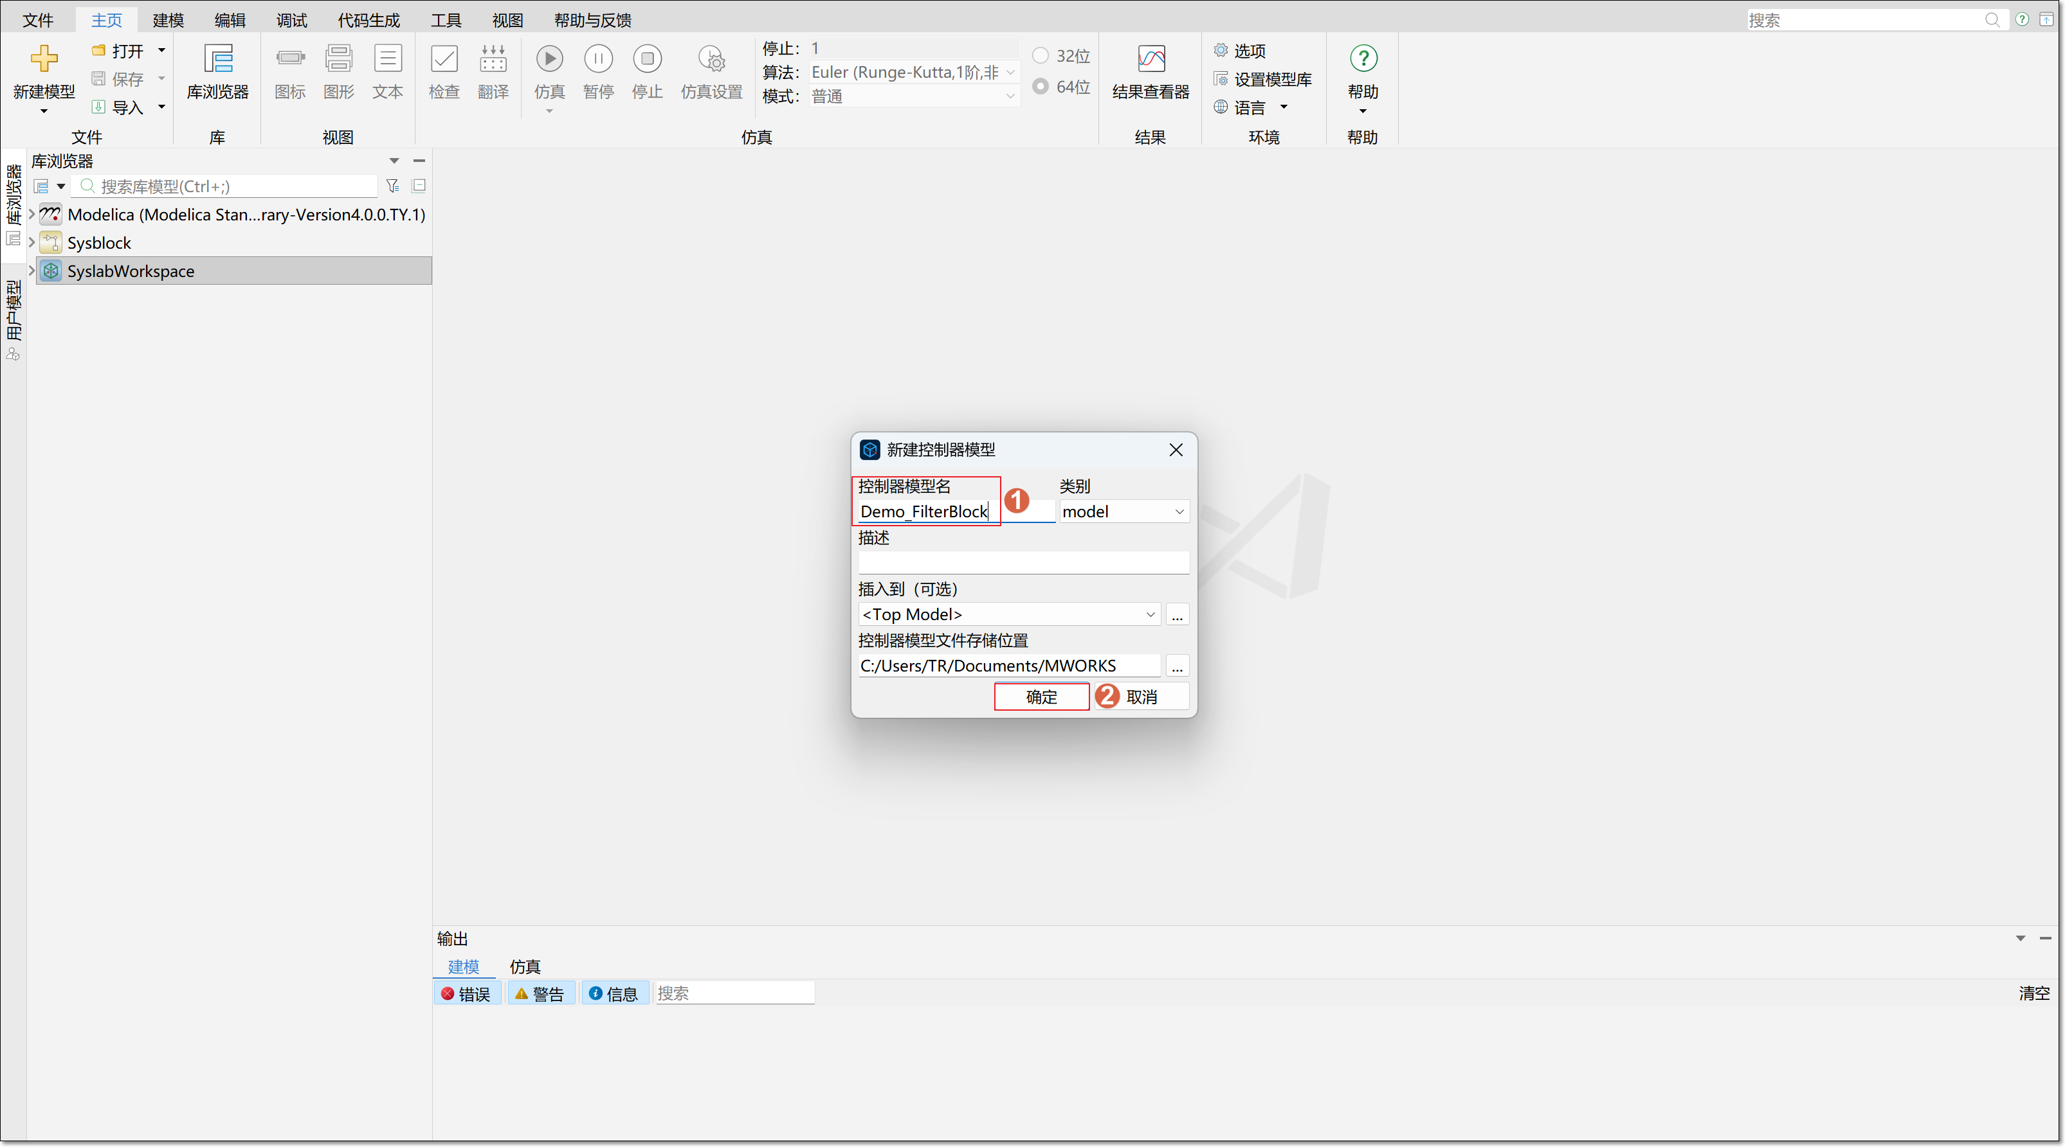Switch to the 仿真 output tab
This screenshot has width=2065, height=1147.
pos(525,966)
